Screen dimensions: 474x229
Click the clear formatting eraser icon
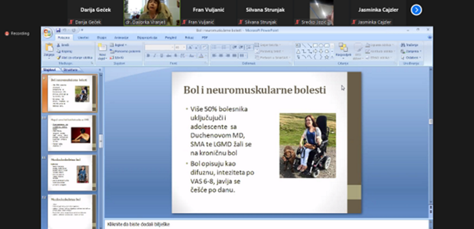(x=205, y=48)
